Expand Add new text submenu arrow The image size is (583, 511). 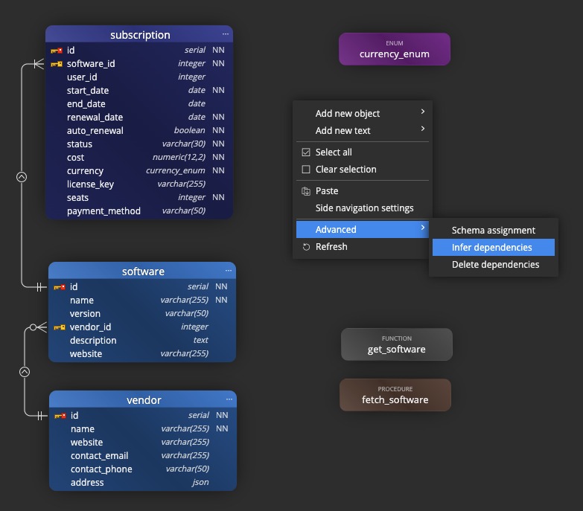click(x=423, y=129)
